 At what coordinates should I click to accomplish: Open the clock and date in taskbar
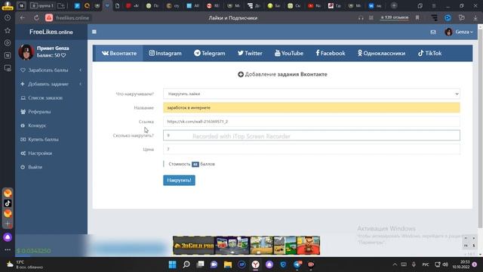tap(461, 264)
